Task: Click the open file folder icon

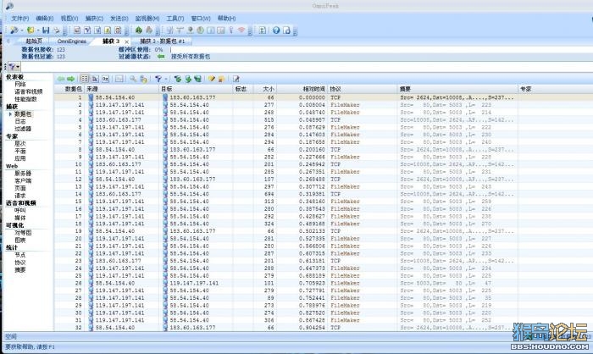Action: click(30, 30)
